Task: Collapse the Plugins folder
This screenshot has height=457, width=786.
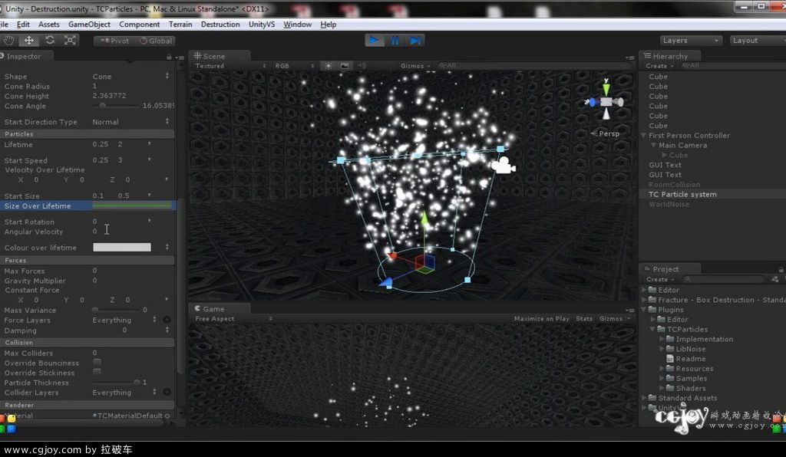Action: (644, 310)
